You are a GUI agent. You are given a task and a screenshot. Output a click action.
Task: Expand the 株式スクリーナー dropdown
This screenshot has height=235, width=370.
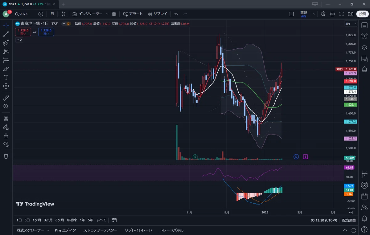point(48,230)
